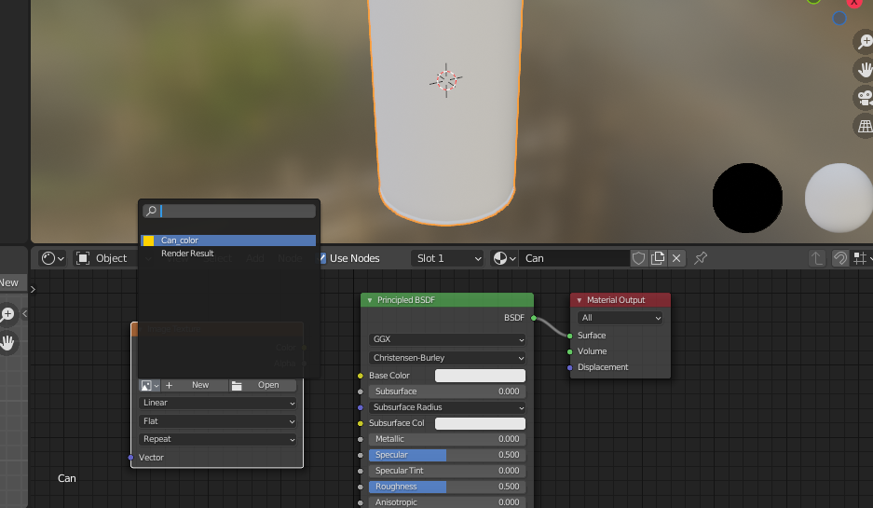The height and width of the screenshot is (508, 873).
Task: Click the Vector input socket
Action: click(130, 458)
